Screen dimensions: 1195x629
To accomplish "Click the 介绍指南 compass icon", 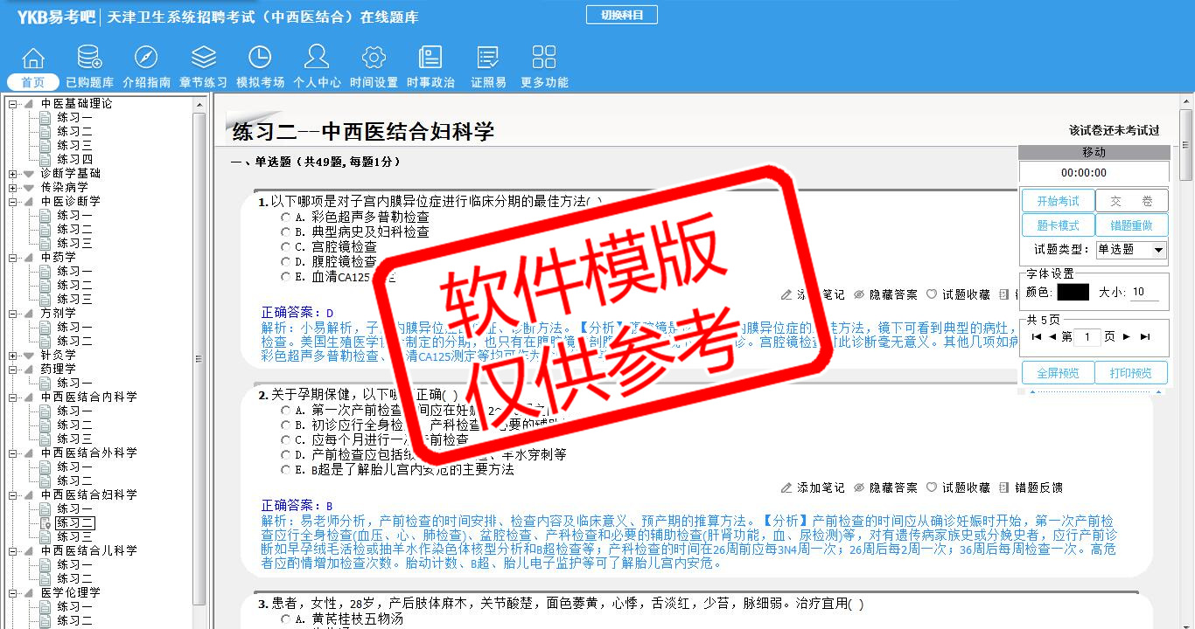I will pyautogui.click(x=146, y=59).
